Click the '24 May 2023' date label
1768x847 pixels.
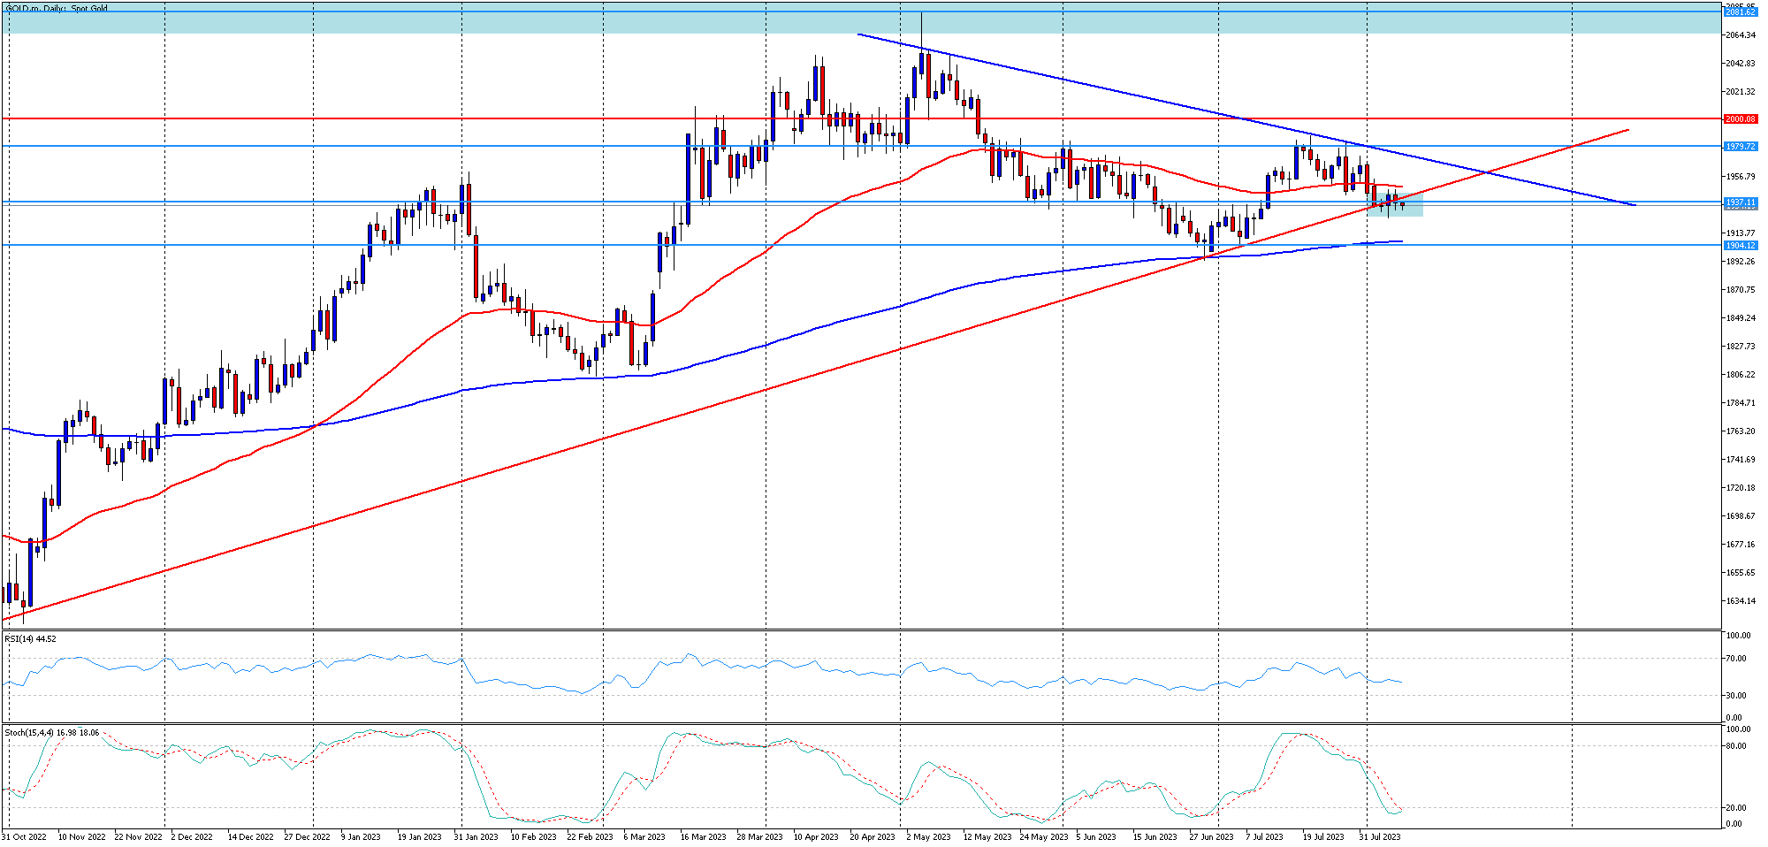click(x=1043, y=836)
